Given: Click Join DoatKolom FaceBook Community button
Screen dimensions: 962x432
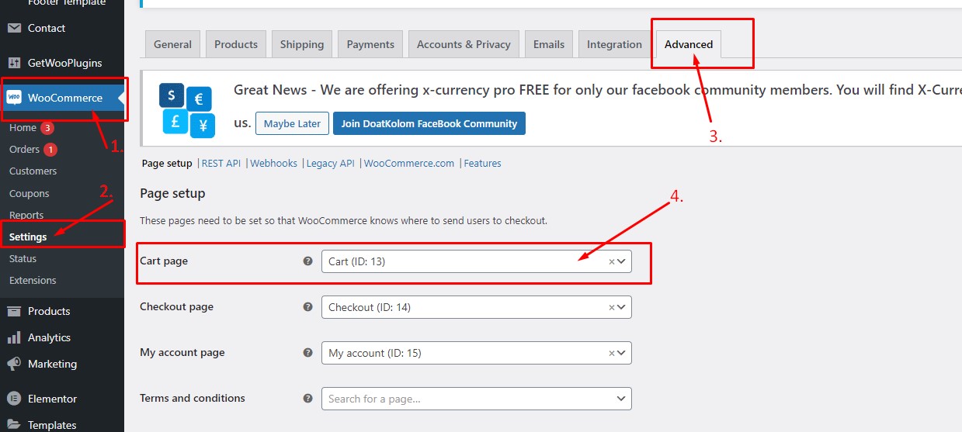Looking at the screenshot, I should (x=429, y=123).
